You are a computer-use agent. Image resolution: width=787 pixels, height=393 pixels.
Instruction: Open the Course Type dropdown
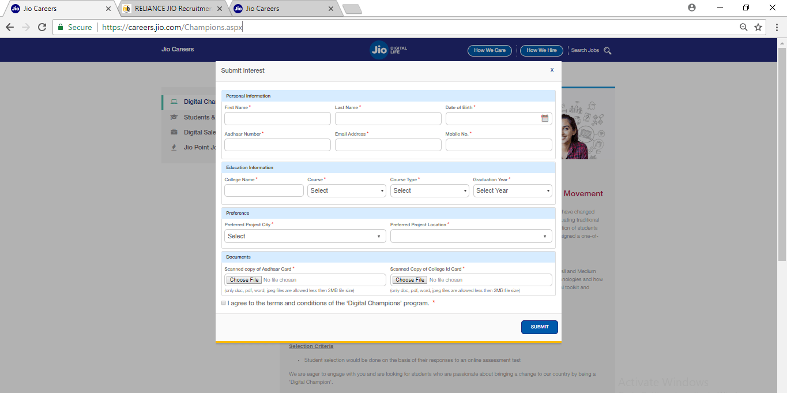point(430,190)
